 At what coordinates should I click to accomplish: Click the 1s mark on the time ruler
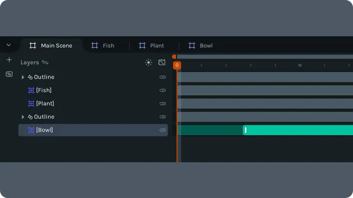point(299,65)
